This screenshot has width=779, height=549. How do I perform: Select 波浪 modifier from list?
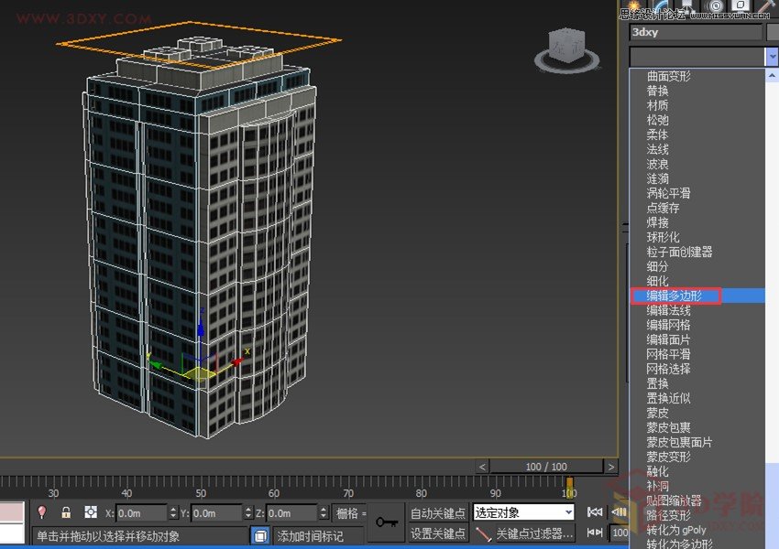(x=657, y=164)
